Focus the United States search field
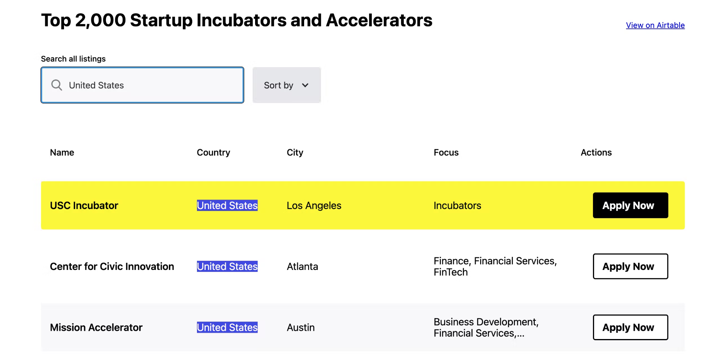Viewport: 727px width, 358px height. point(142,85)
